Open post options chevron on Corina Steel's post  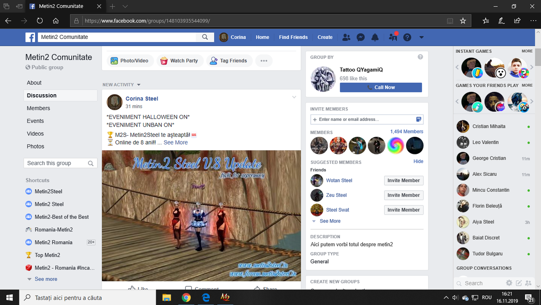[294, 98]
